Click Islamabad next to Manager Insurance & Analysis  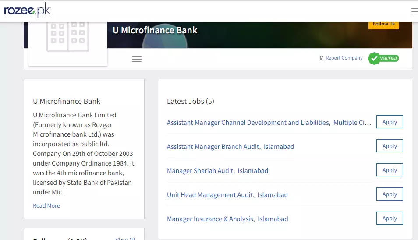click(x=273, y=219)
